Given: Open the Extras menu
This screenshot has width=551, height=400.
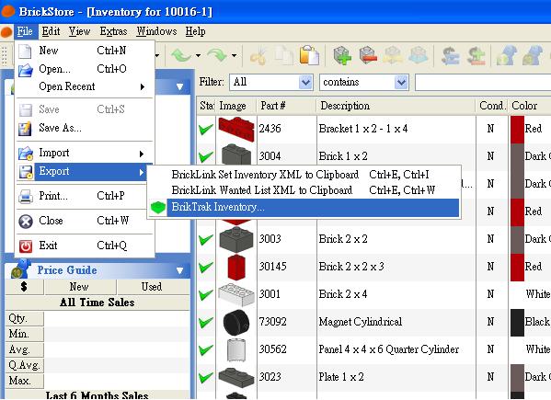Looking at the screenshot, I should [113, 31].
